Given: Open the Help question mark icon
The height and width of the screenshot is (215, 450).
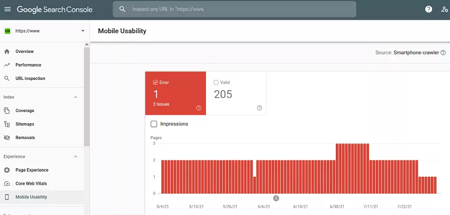Looking at the screenshot, I should 429,9.
